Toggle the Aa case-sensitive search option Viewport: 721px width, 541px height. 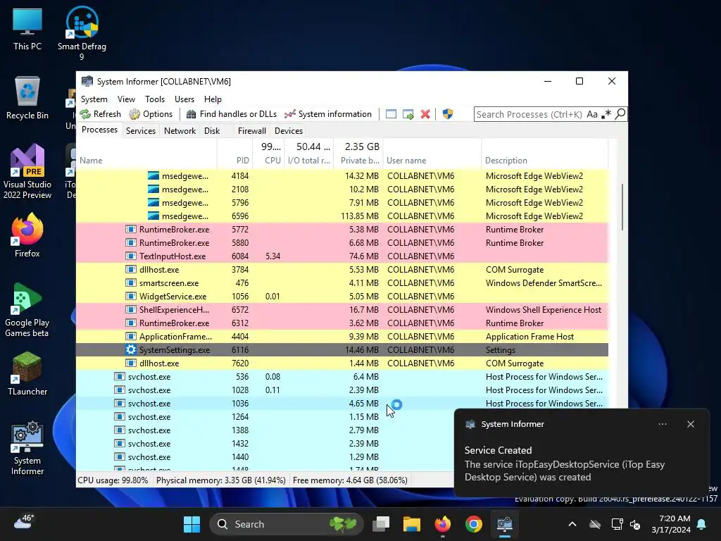click(x=592, y=114)
